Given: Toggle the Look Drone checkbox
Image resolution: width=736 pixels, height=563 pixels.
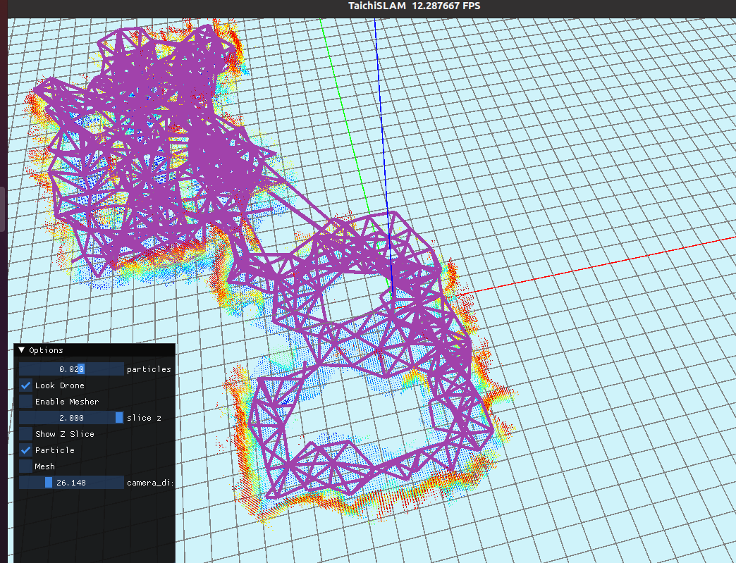Looking at the screenshot, I should tap(26, 385).
